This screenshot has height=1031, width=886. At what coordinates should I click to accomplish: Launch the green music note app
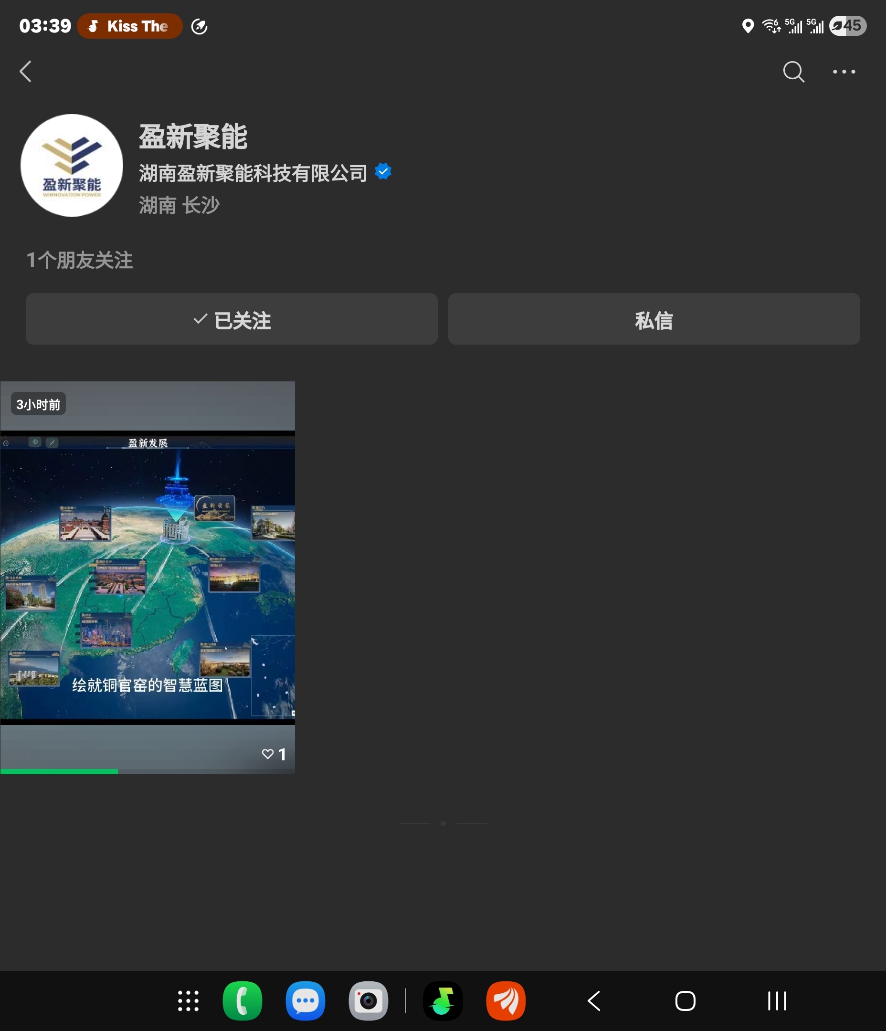443,1000
